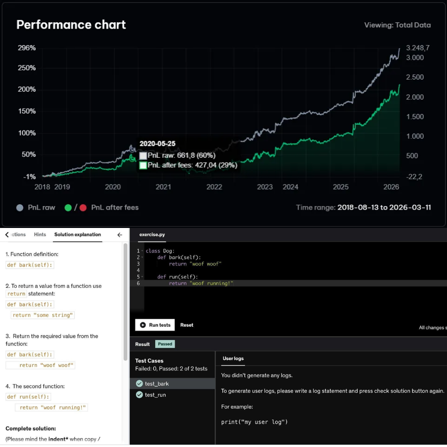Open the Hints tab
This screenshot has width=447, height=447.
[40, 234]
